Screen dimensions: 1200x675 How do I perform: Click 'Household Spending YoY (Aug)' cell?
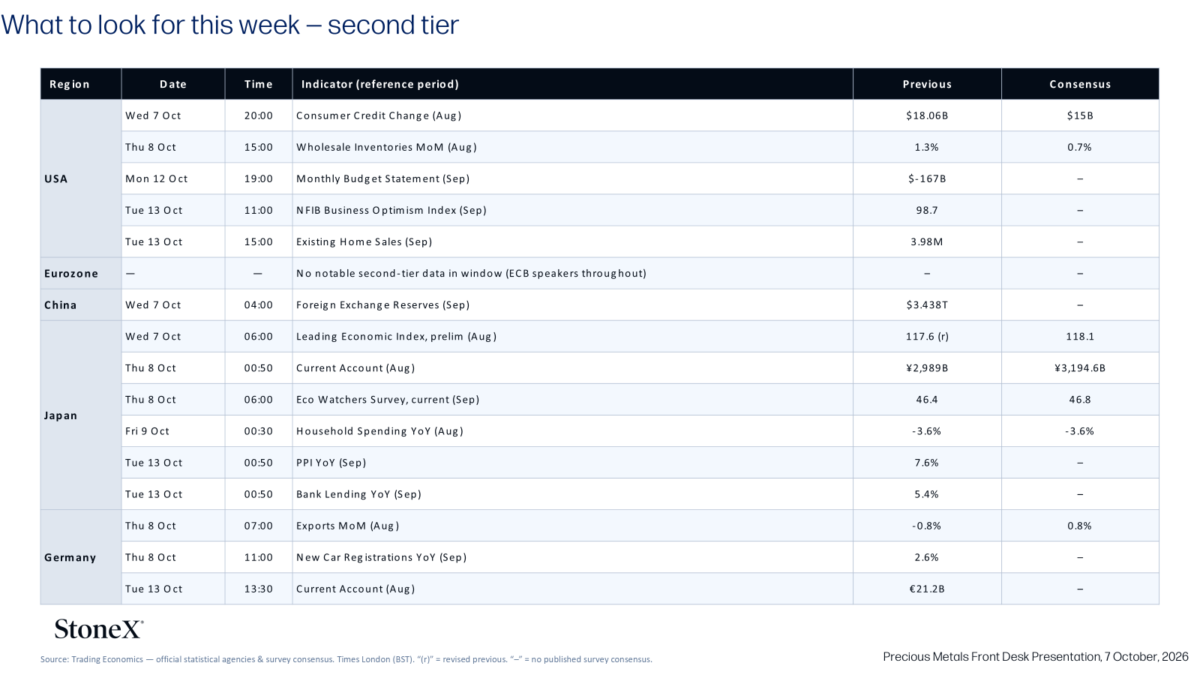(x=572, y=430)
